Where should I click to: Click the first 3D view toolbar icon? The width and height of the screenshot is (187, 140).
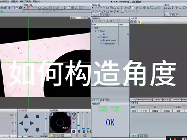[132, 22]
